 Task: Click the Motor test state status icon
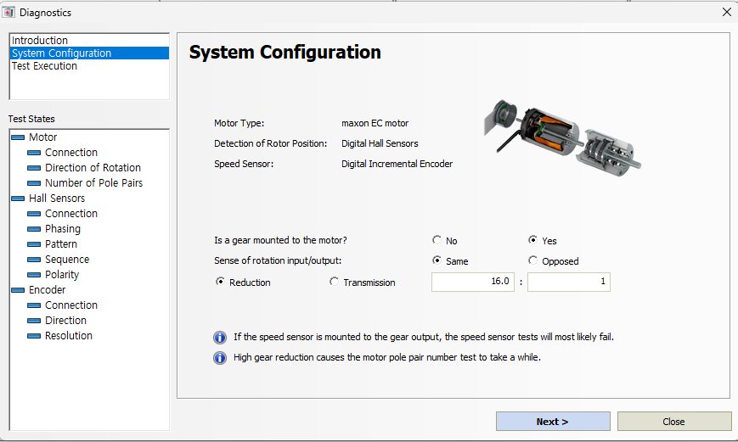[18, 137]
